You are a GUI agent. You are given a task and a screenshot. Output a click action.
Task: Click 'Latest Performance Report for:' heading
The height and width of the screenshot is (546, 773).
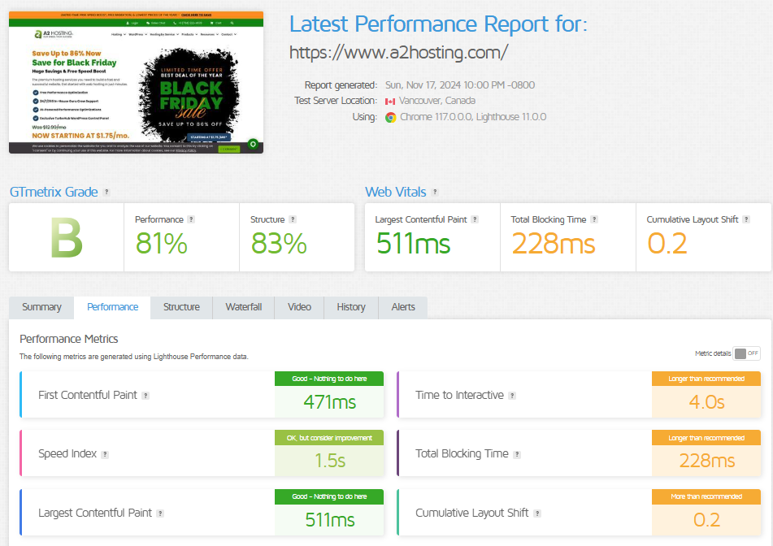pos(438,24)
